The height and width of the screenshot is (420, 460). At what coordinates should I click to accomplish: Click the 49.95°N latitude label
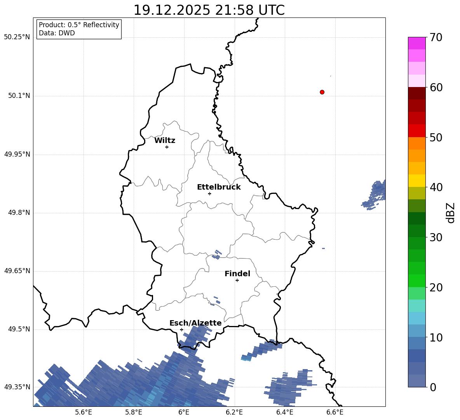click(17, 154)
